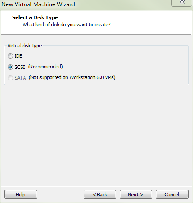The image size is (193, 203).
Task: Click the SCSI option label text
Action: click(20, 67)
